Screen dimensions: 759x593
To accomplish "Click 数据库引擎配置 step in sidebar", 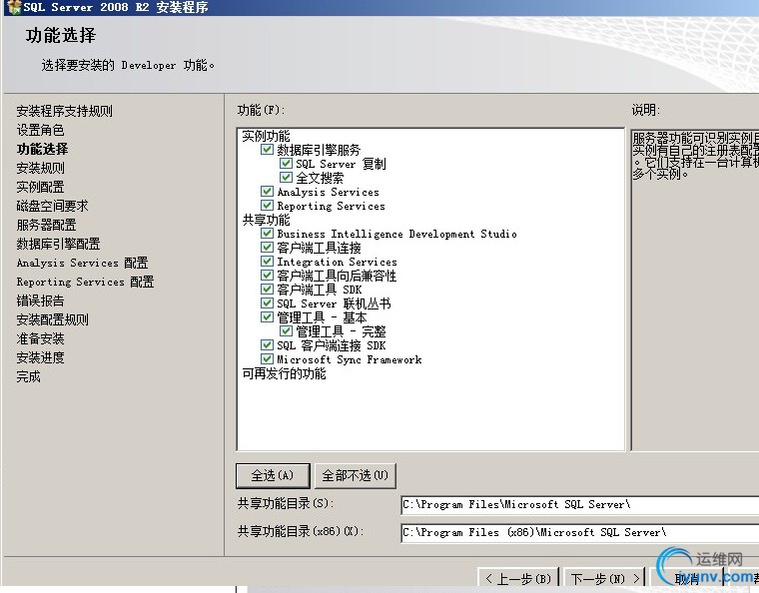I will pyautogui.click(x=58, y=244).
